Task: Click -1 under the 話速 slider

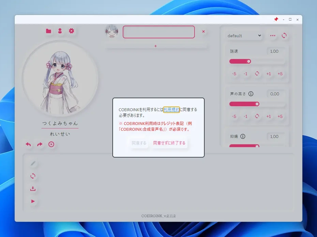Action: point(245,74)
